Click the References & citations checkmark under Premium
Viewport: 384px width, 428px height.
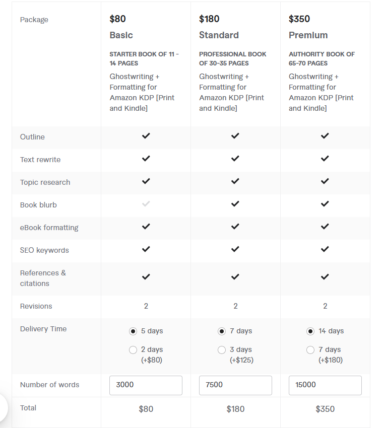(325, 277)
